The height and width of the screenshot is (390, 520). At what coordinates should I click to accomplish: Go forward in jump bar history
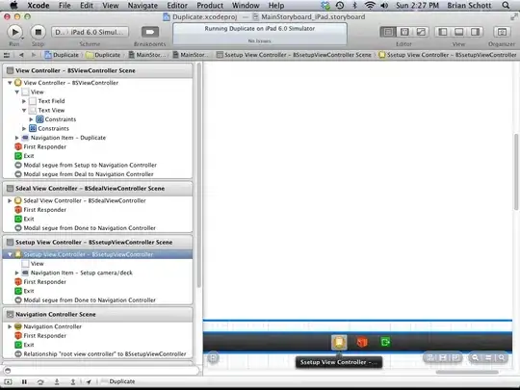34,55
